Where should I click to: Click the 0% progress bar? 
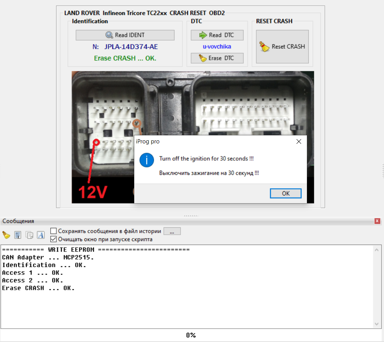click(x=191, y=335)
